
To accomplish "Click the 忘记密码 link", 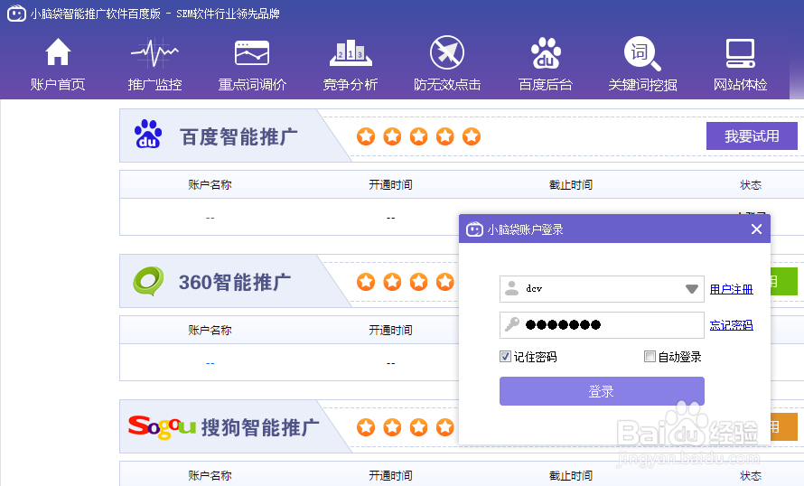I will pos(731,325).
